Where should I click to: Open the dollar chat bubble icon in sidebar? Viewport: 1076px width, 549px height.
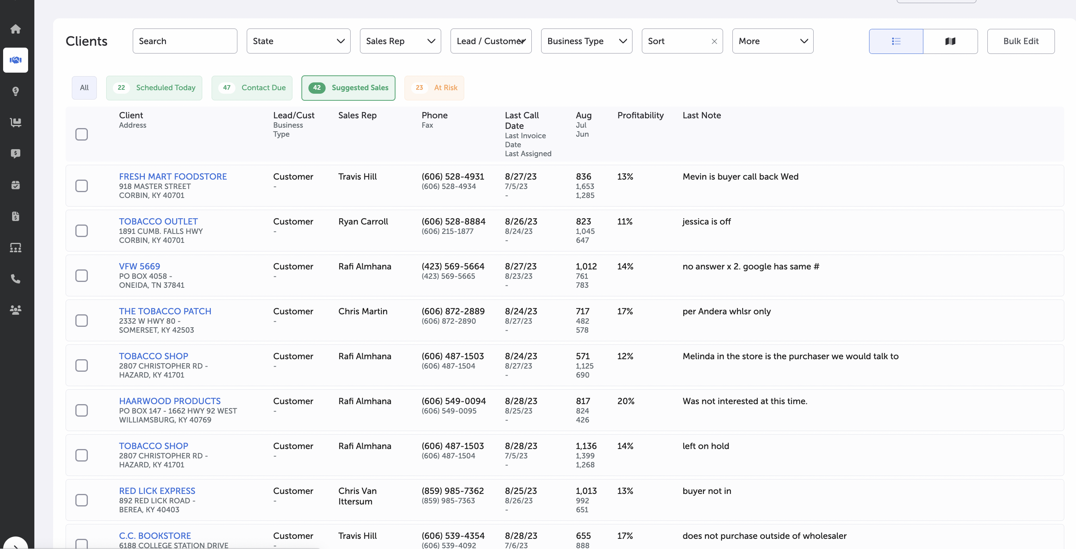pos(16,153)
